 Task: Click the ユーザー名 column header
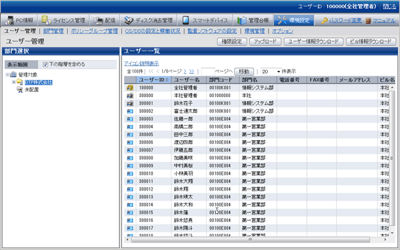pyautogui.click(x=189, y=80)
